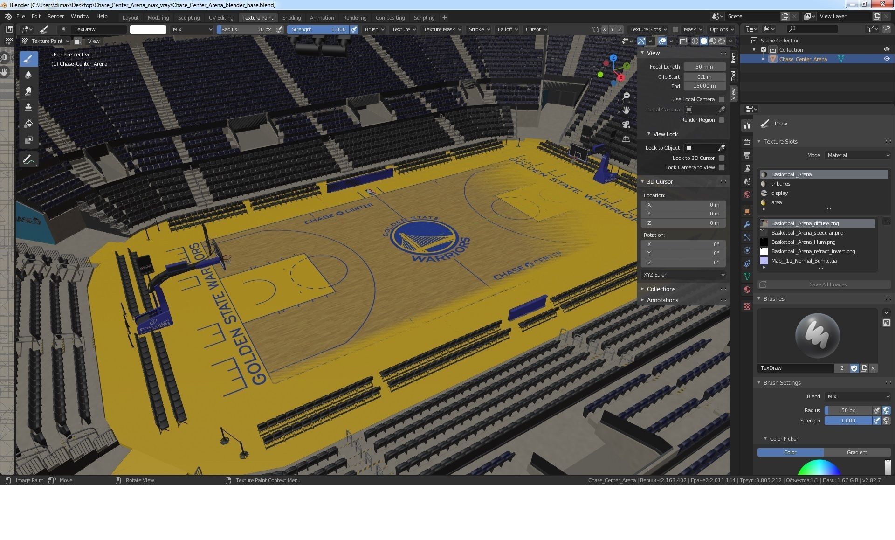Select the Fill bucket tool
This screenshot has width=895, height=540.
point(28,124)
